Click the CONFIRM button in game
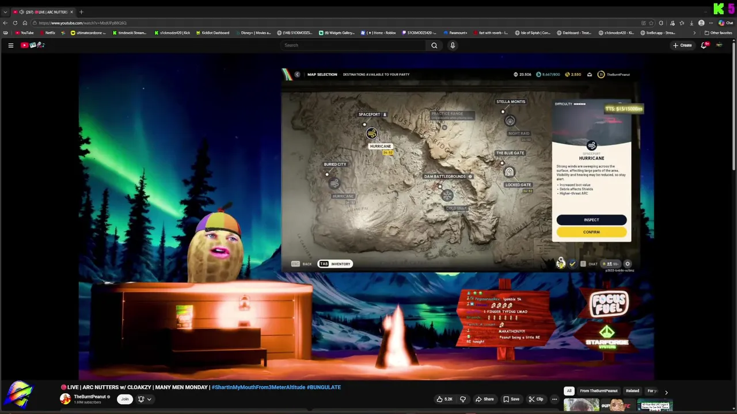The image size is (737, 414). point(591,232)
